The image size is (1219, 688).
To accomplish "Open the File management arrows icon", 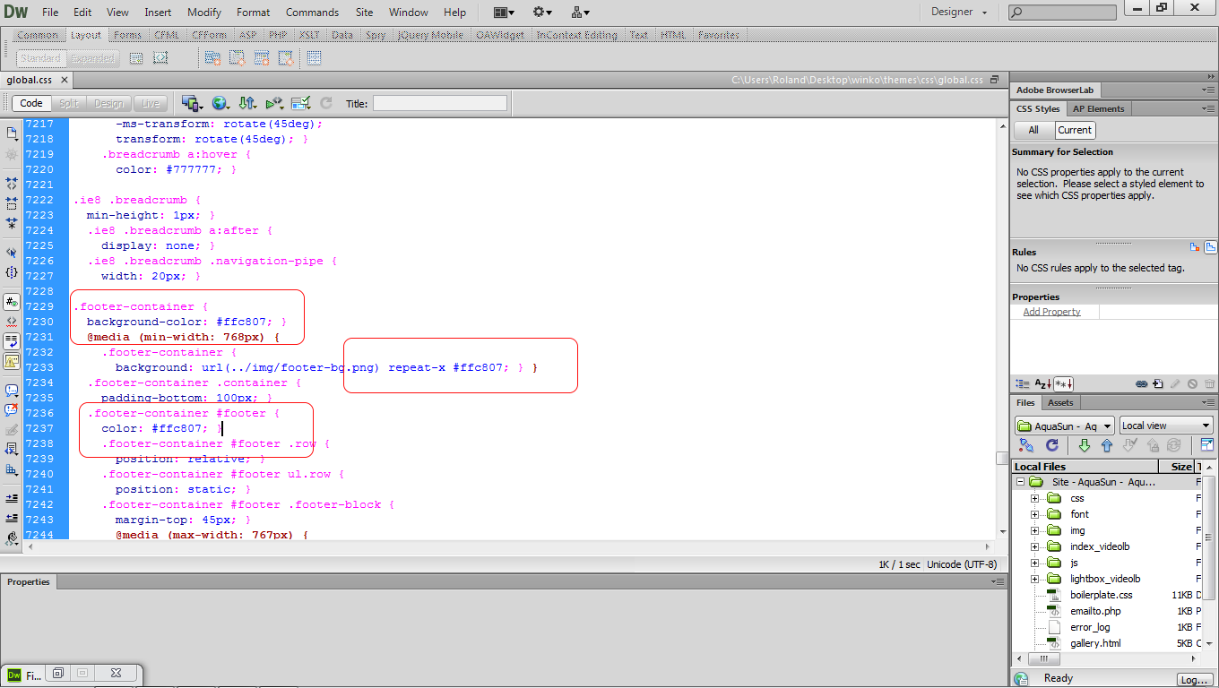I will [248, 103].
